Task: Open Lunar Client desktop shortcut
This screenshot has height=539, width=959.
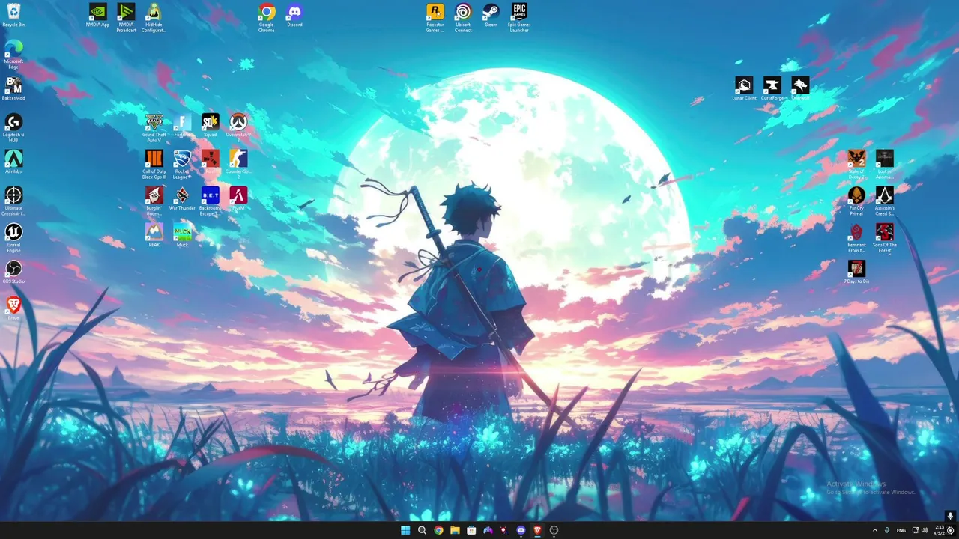Action: coord(744,88)
